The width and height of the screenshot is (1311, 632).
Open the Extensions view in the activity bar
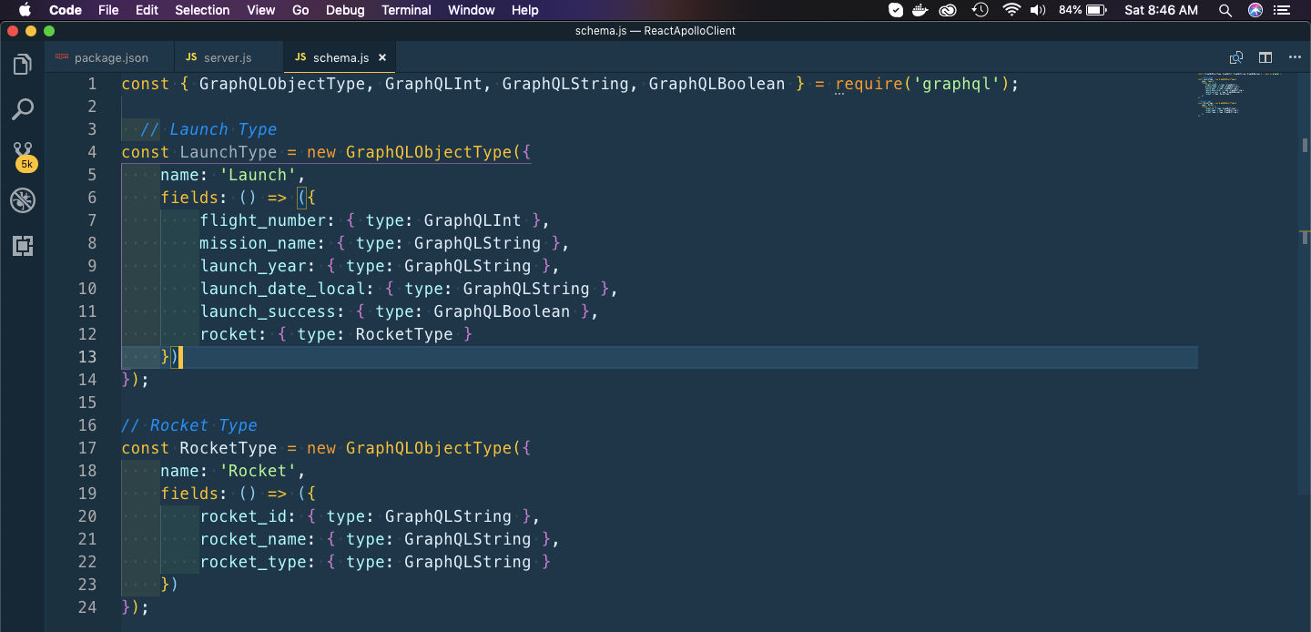point(23,245)
